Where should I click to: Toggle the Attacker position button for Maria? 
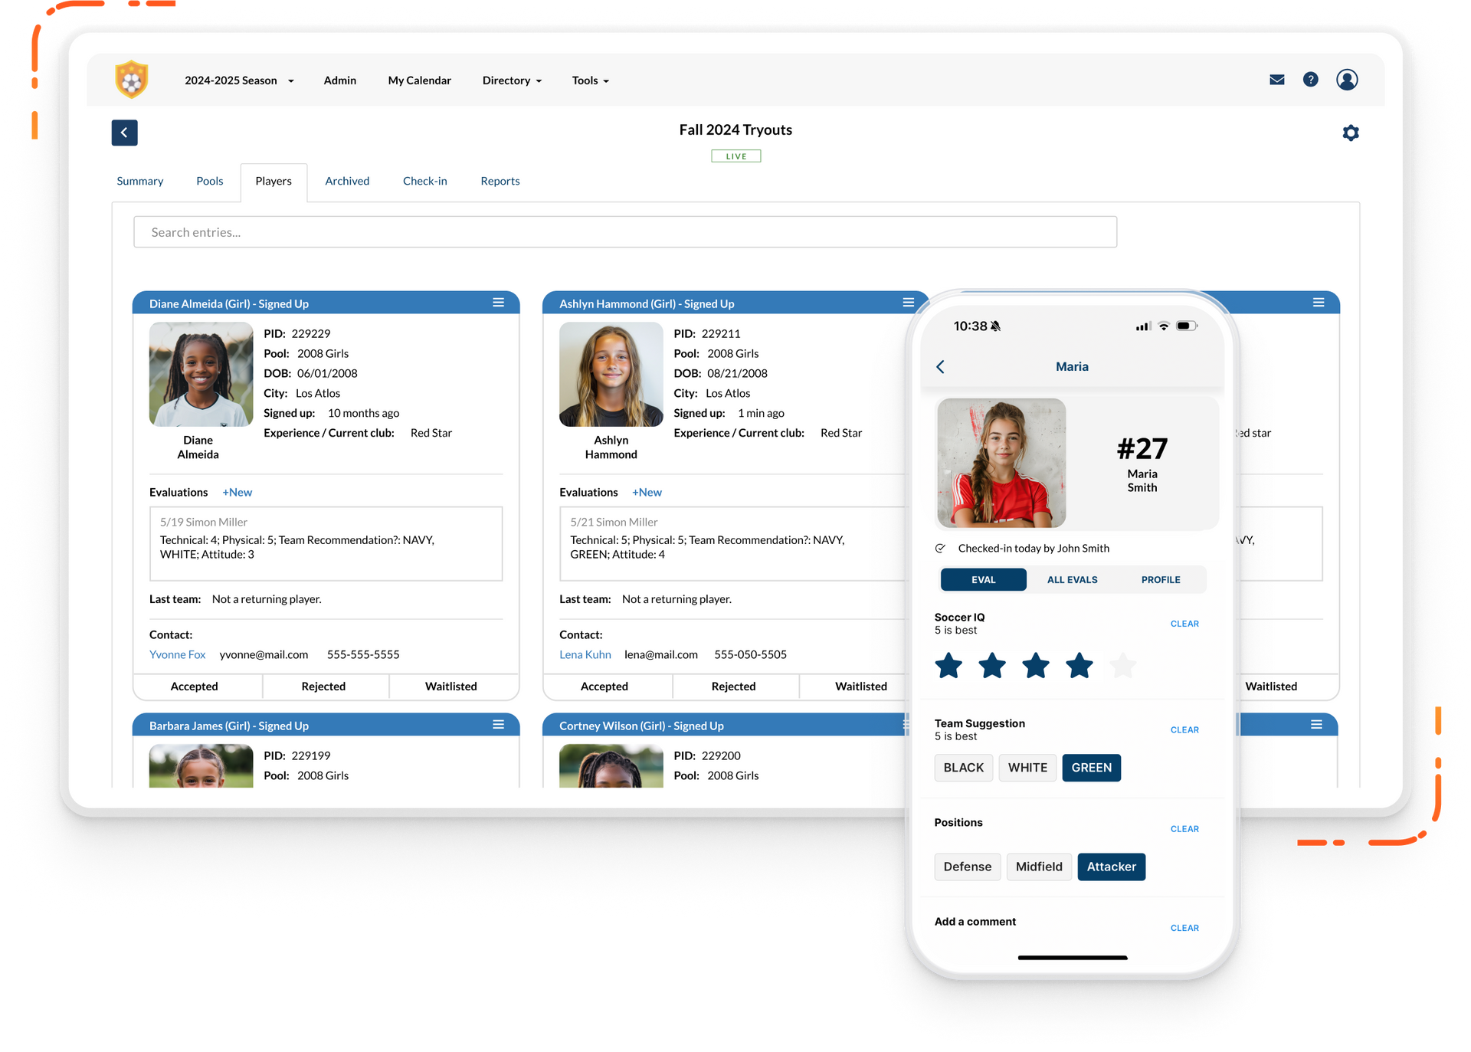[1110, 867]
